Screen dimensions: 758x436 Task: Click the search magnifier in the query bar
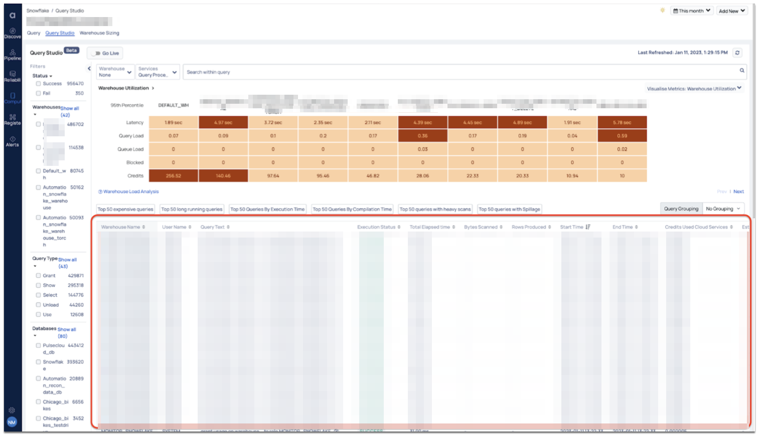pyautogui.click(x=741, y=71)
